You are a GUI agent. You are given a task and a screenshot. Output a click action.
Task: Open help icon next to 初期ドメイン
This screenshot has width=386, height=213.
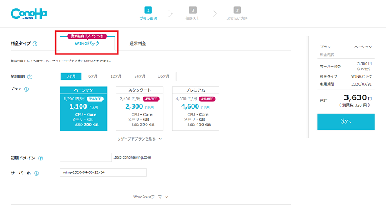(40, 158)
